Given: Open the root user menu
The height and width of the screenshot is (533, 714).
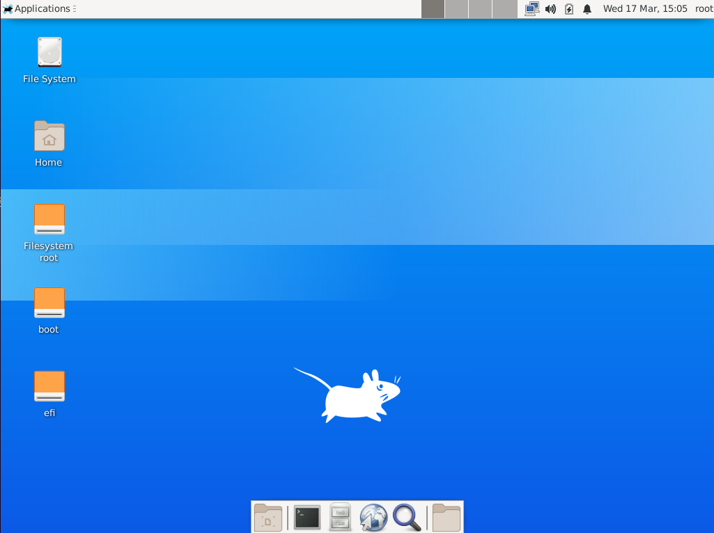Looking at the screenshot, I should (704, 9).
